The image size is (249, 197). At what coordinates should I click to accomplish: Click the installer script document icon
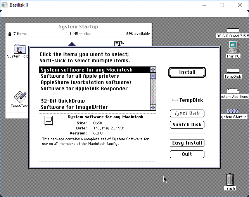point(119,44)
